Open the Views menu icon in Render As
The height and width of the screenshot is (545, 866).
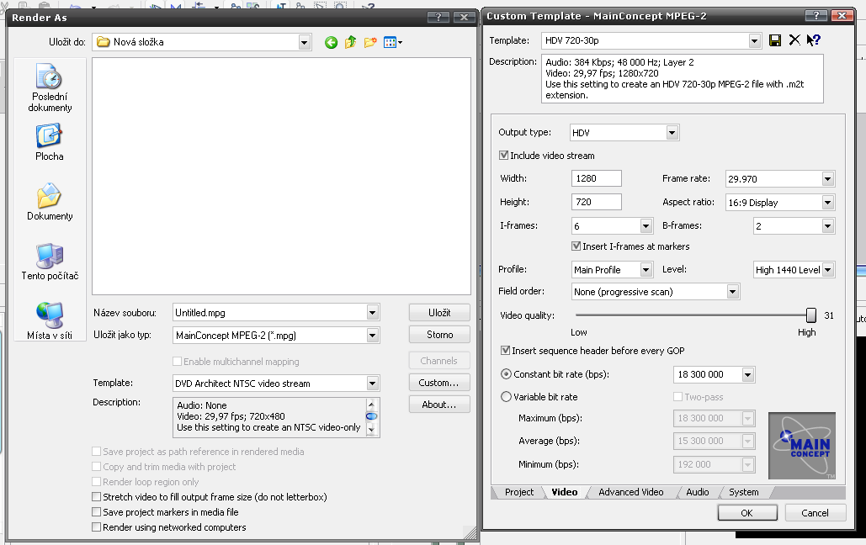pyautogui.click(x=393, y=43)
